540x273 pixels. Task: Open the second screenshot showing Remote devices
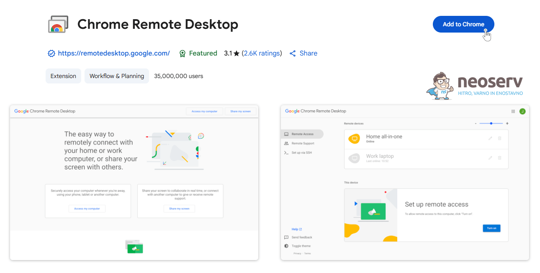pos(405,182)
